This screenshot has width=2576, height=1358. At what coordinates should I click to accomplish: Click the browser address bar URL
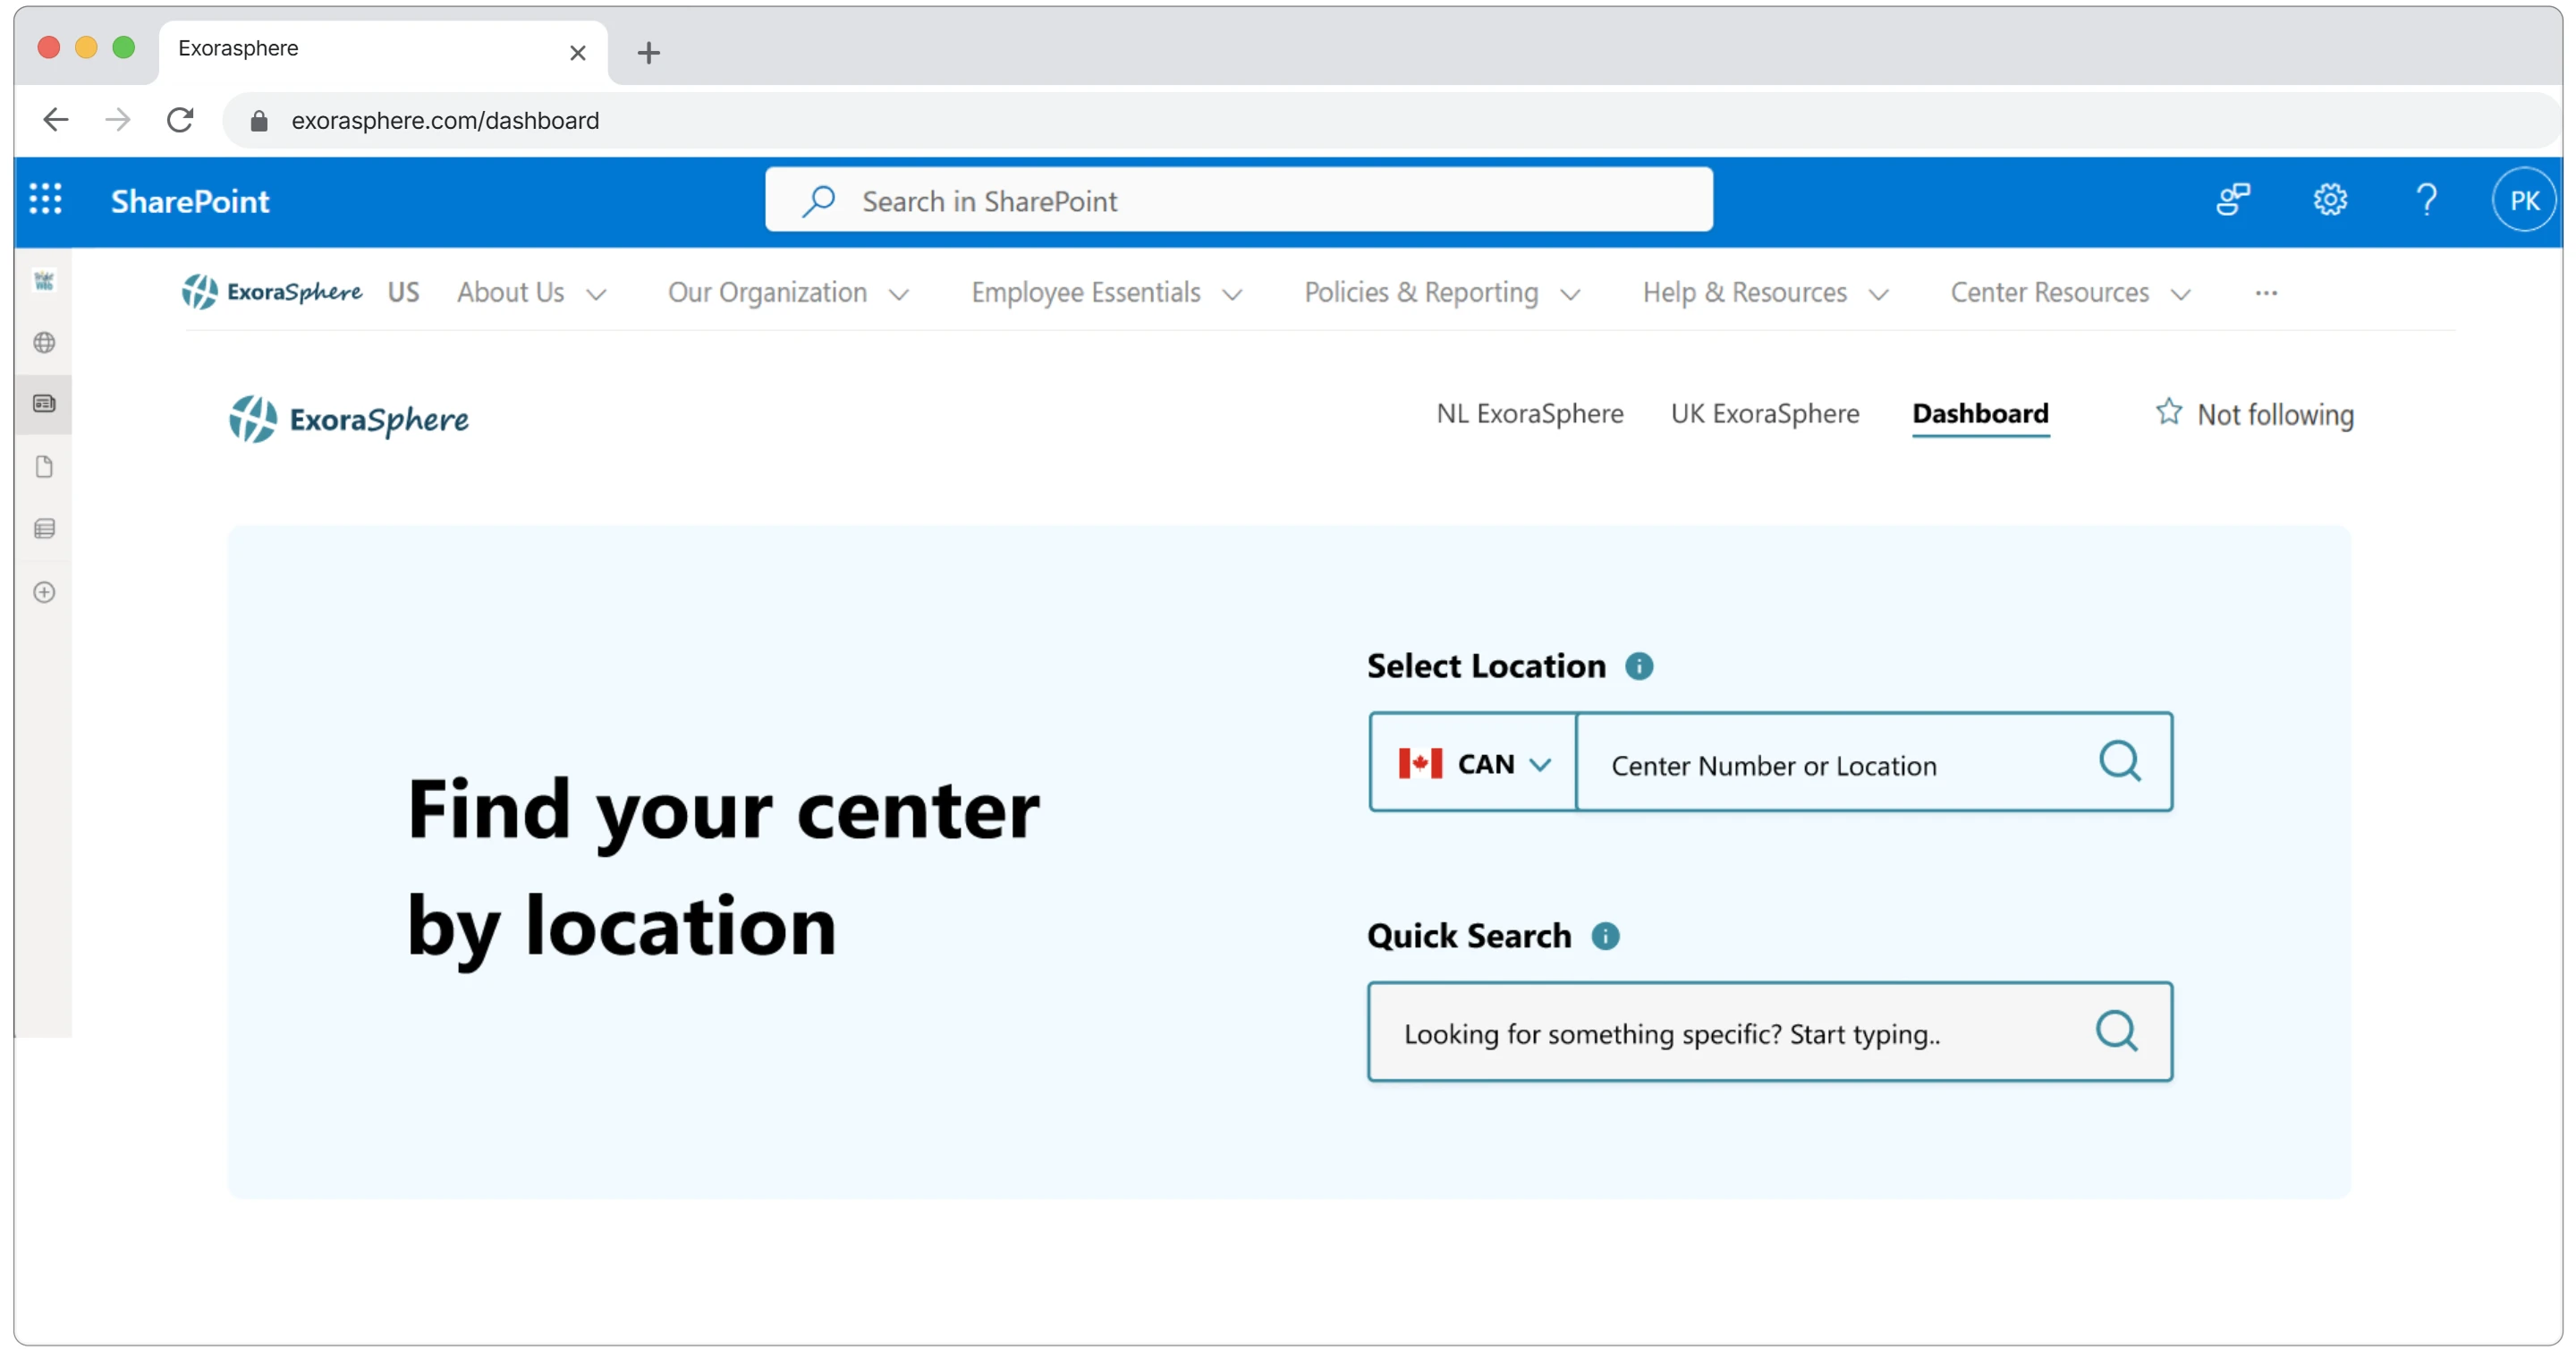click(445, 121)
